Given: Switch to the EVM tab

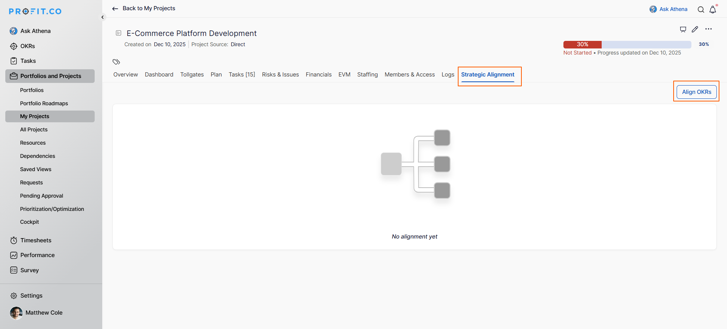Looking at the screenshot, I should pos(345,75).
